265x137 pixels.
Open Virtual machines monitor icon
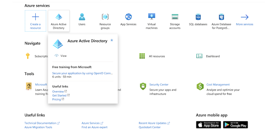(152, 17)
